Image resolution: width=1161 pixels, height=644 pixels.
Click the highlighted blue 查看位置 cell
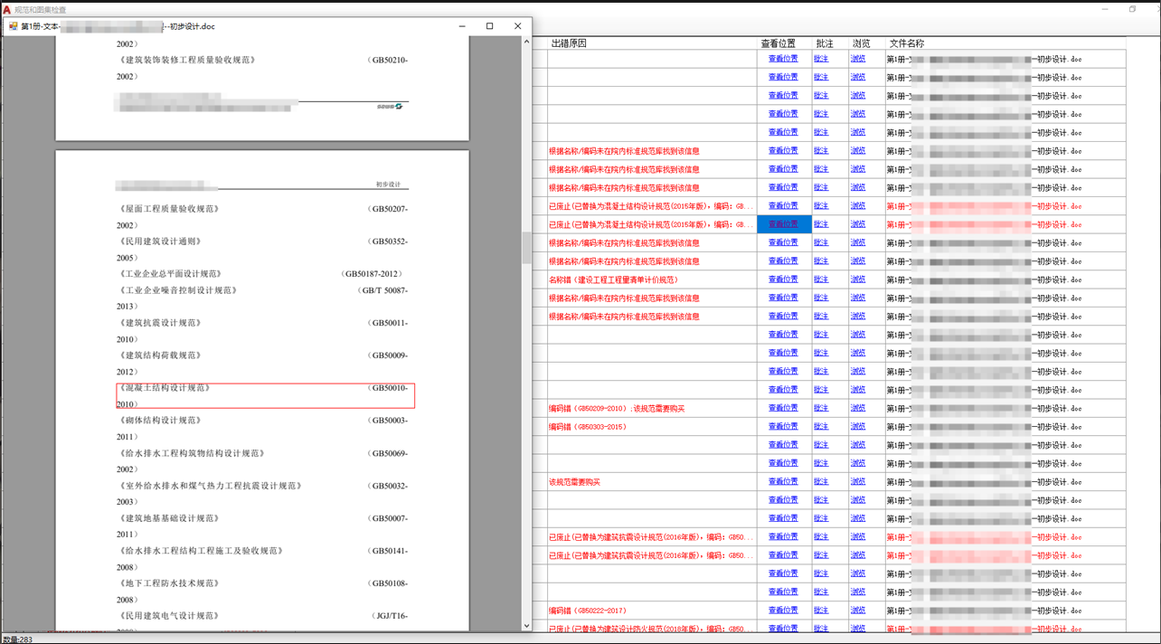coord(784,224)
